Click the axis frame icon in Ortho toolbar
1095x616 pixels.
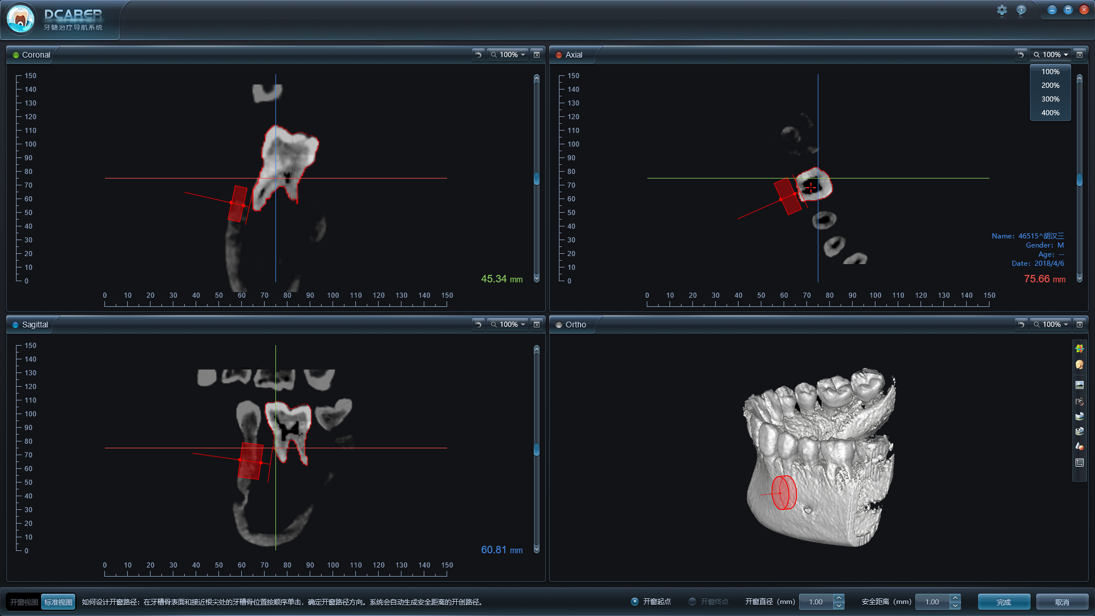point(1079,463)
